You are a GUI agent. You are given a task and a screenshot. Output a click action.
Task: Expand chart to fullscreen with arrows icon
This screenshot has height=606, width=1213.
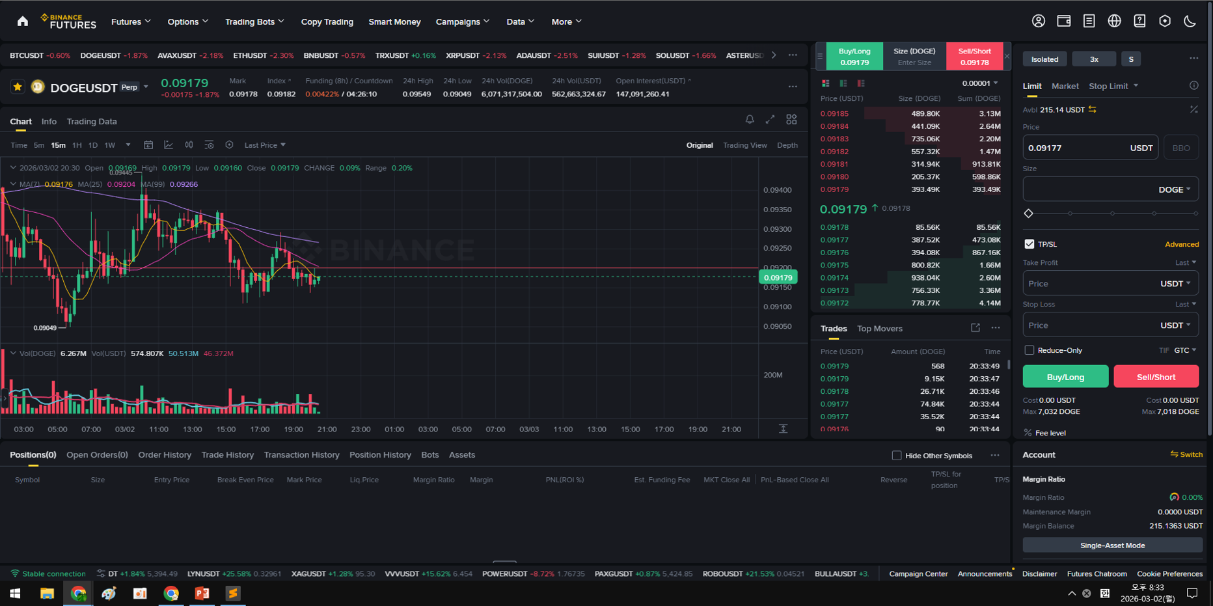[770, 119]
